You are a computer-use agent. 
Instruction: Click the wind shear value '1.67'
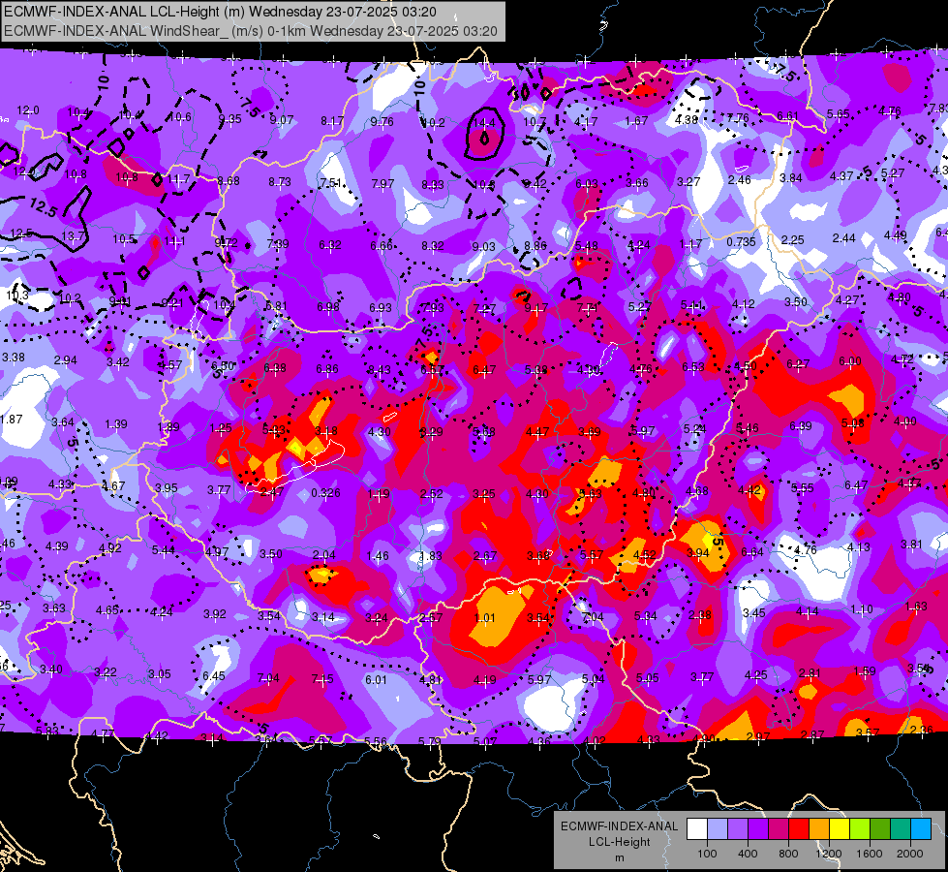tap(636, 121)
